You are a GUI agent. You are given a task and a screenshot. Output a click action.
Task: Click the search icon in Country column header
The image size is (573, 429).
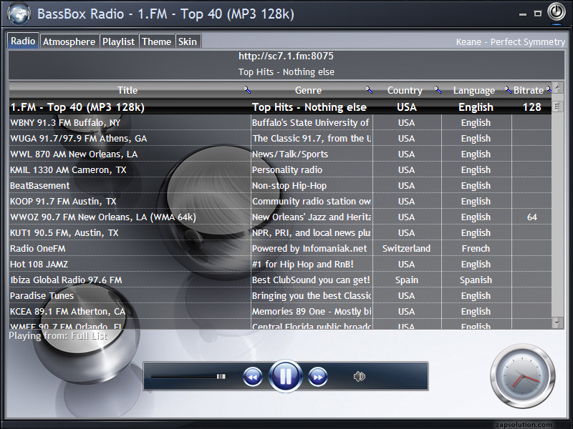tap(438, 89)
